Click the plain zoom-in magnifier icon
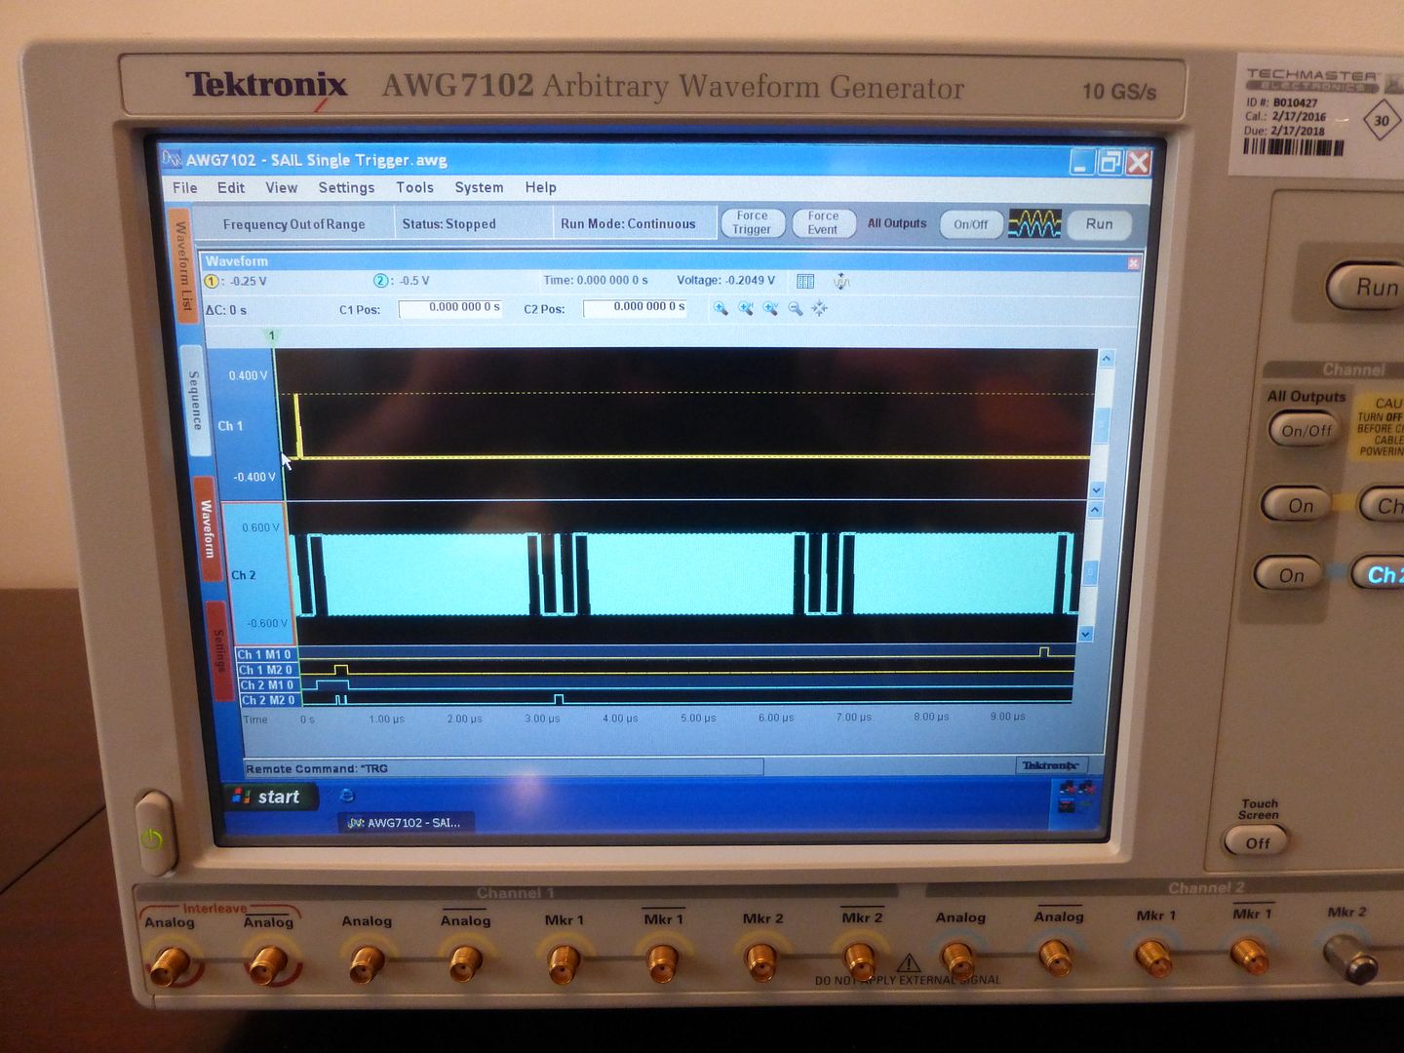Image resolution: width=1404 pixels, height=1053 pixels. [x=721, y=309]
